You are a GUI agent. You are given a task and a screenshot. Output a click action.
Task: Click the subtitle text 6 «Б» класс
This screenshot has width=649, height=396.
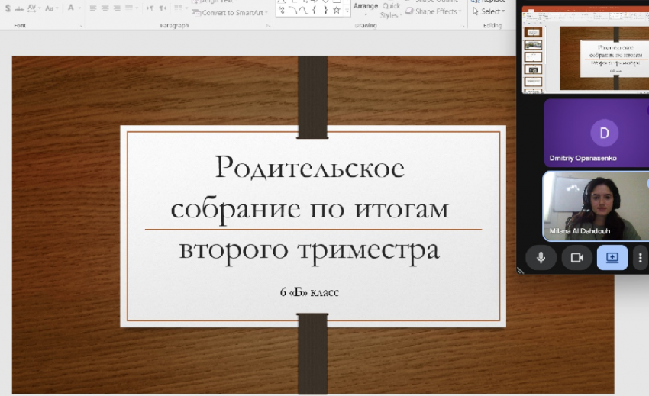309,292
